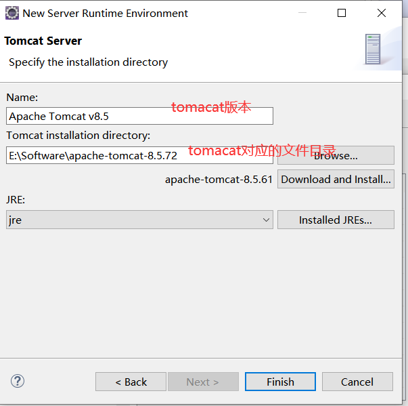Image resolution: width=408 pixels, height=406 pixels.
Task: Go back with the Back button
Action: tap(131, 382)
